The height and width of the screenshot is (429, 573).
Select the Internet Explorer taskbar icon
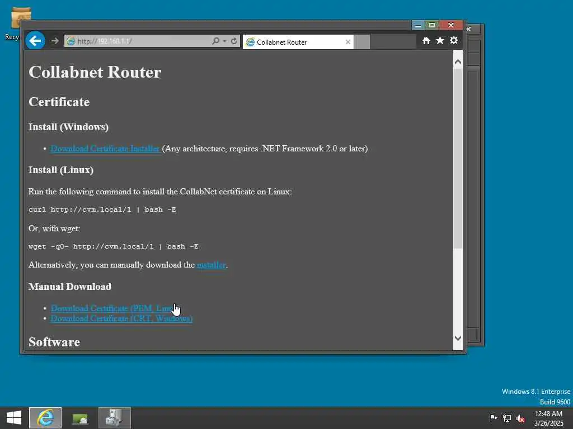[x=45, y=418]
